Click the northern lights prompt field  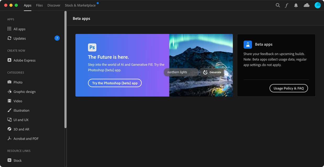181,72
